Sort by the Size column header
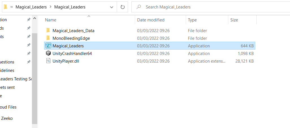The width and height of the screenshot is (290, 128). point(234,20)
